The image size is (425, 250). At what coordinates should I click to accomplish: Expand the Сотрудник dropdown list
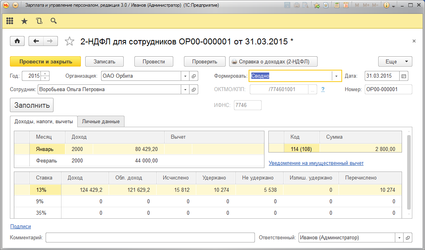point(186,90)
